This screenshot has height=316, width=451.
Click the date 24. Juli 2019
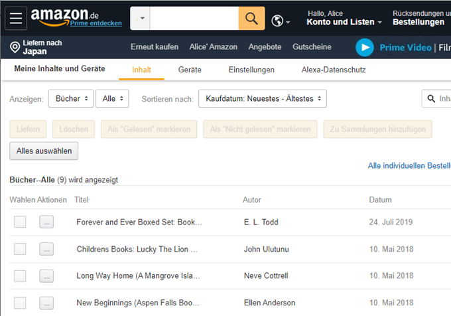(391, 222)
